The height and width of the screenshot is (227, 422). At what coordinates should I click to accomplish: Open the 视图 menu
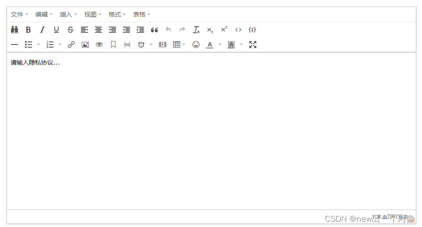[x=93, y=14]
